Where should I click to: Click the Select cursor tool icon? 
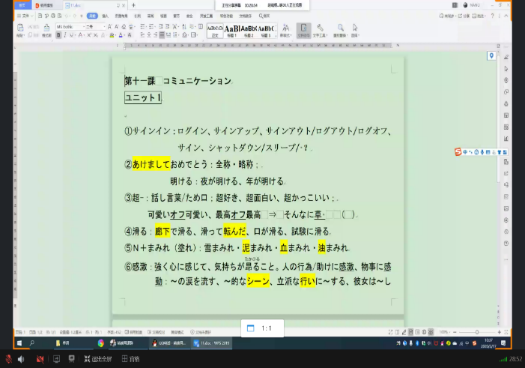pyautogui.click(x=355, y=28)
